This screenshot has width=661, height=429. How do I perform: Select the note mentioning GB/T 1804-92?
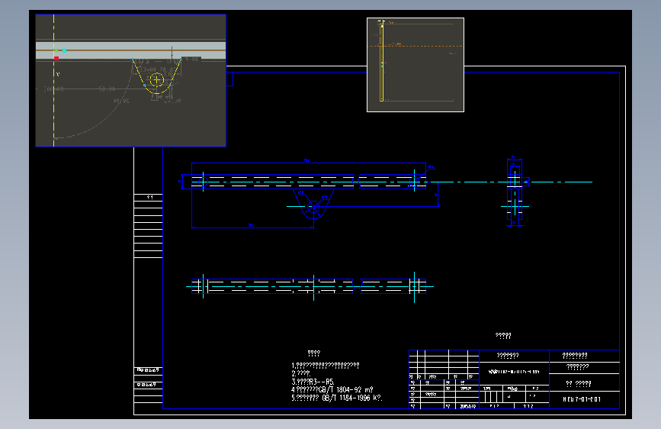click(x=332, y=390)
